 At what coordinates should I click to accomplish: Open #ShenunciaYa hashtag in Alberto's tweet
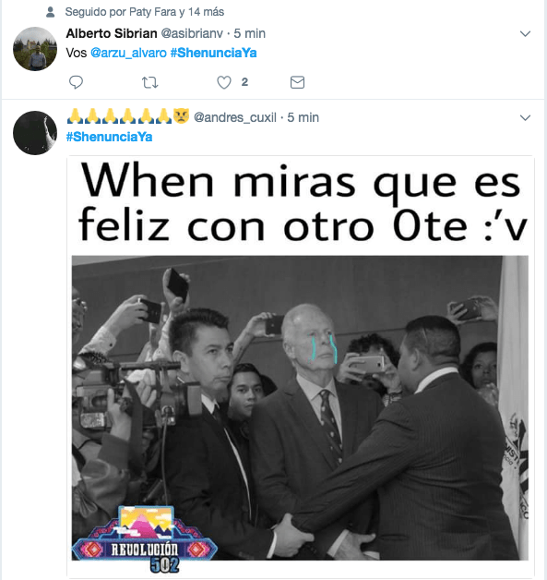tap(213, 53)
